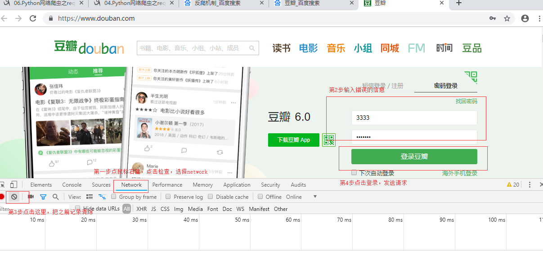Open the 海外手机登录 overseas login link
The image size is (543, 280).
tap(460, 173)
